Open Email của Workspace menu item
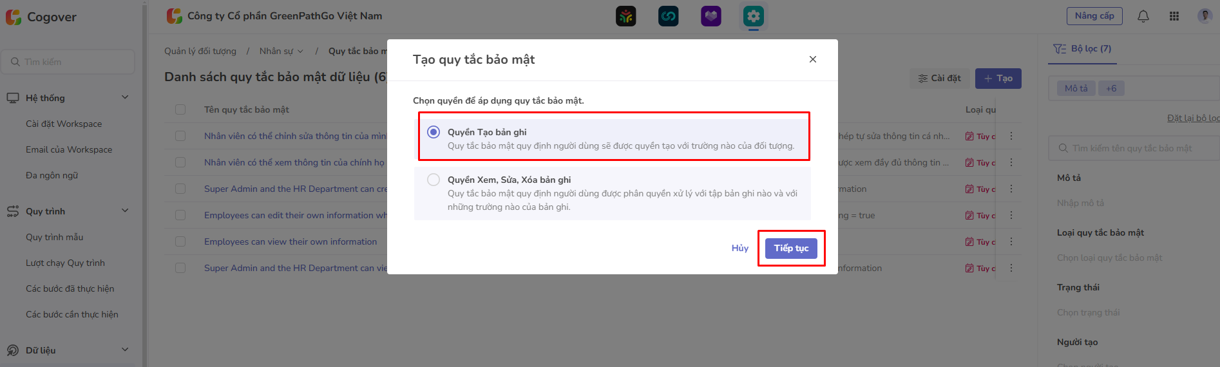The height and width of the screenshot is (367, 1220). coord(69,149)
